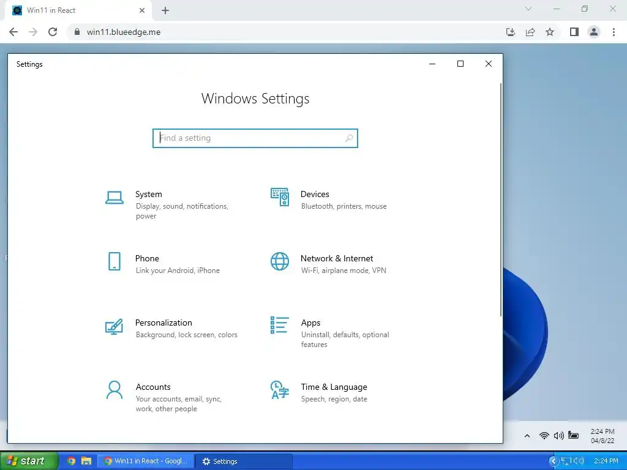627x470 pixels.
Task: Expand XP notification area arrow
Action: pyautogui.click(x=554, y=461)
